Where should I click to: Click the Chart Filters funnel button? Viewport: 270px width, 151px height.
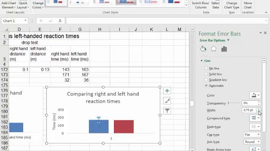click(x=167, y=111)
